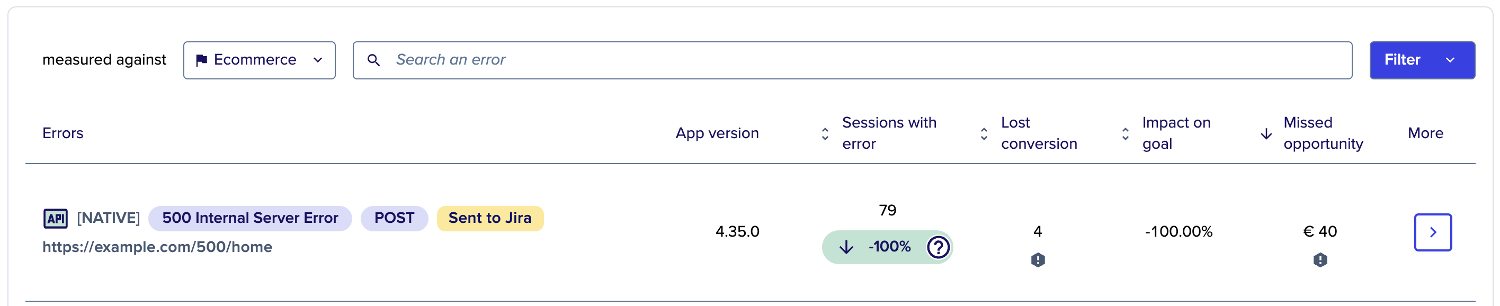The height and width of the screenshot is (306, 1500).
Task: Toggle the -100% sessions change indicator
Action: [x=886, y=247]
